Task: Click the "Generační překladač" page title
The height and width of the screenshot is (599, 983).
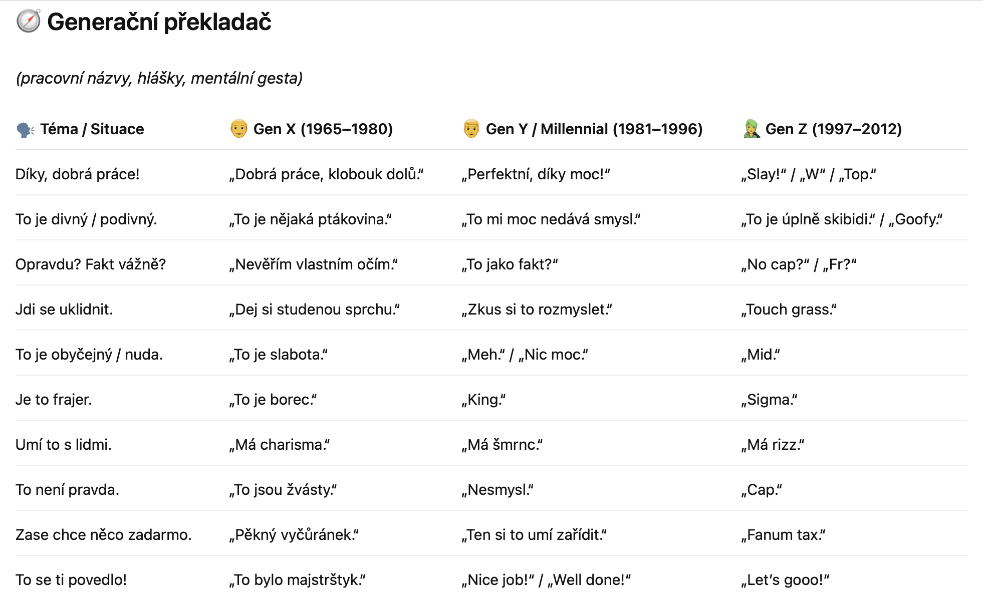Action: [159, 22]
